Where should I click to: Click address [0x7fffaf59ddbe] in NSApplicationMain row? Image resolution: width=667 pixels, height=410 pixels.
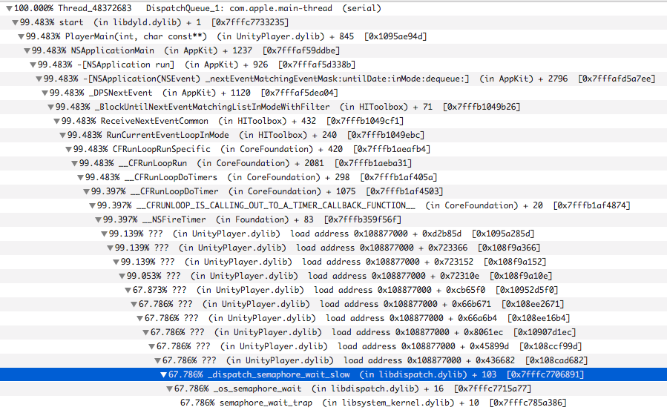point(301,50)
